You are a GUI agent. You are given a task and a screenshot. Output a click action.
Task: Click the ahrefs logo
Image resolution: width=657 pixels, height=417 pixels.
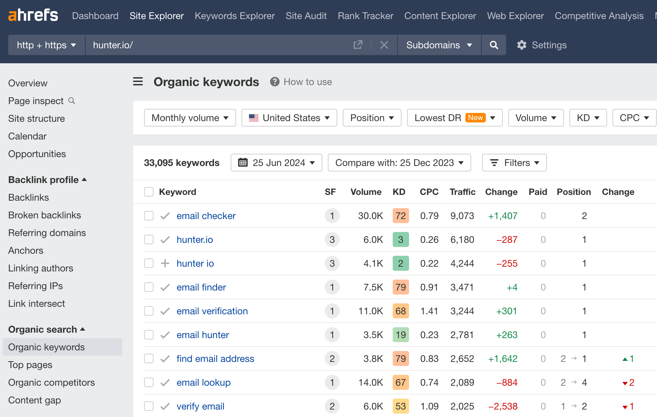(33, 15)
